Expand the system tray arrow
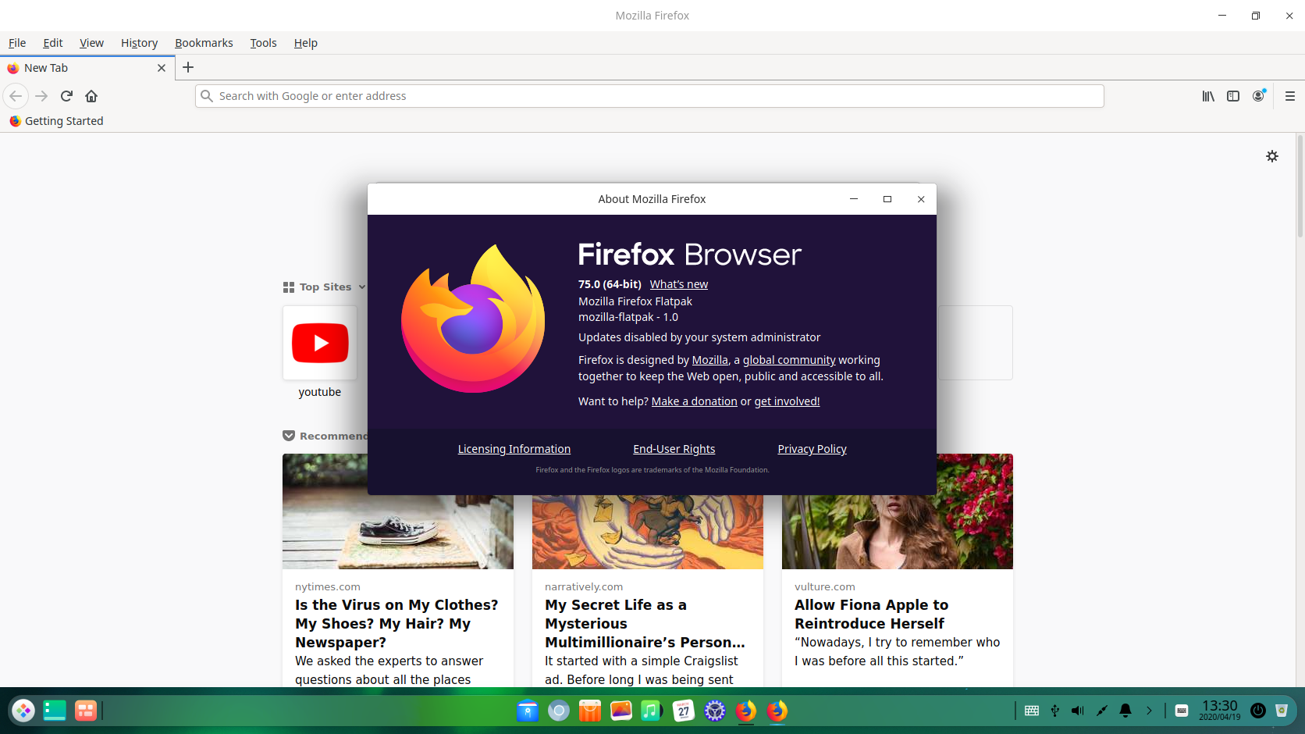The height and width of the screenshot is (734, 1305). [1149, 711]
